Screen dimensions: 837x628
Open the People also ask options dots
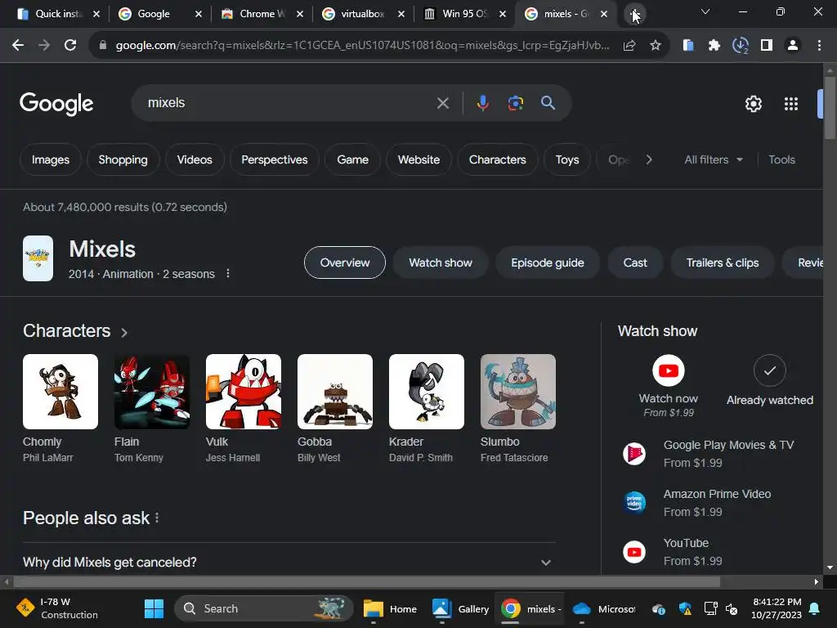[157, 518]
